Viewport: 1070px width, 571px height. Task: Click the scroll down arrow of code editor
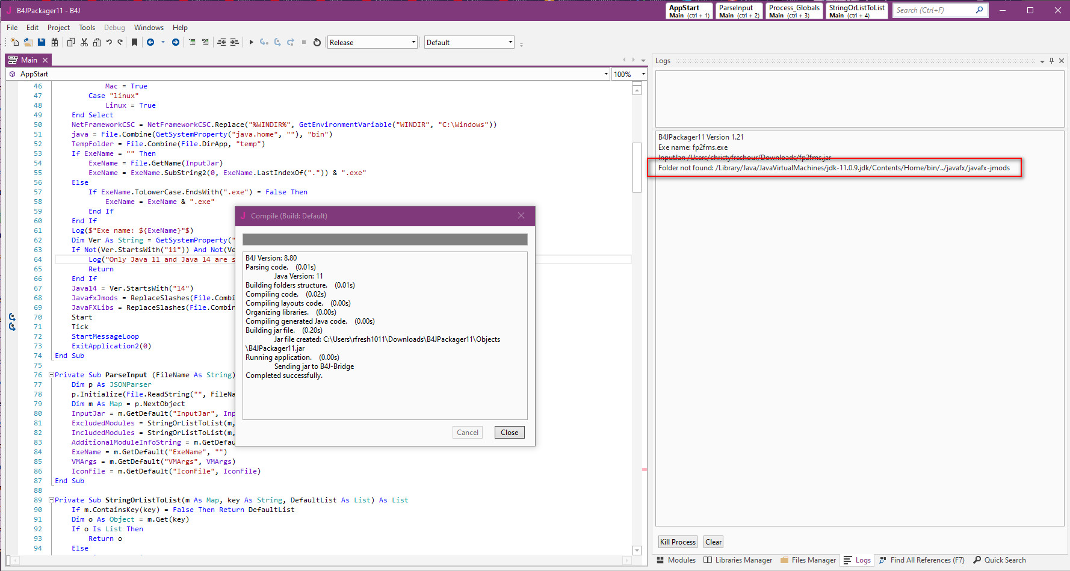637,551
